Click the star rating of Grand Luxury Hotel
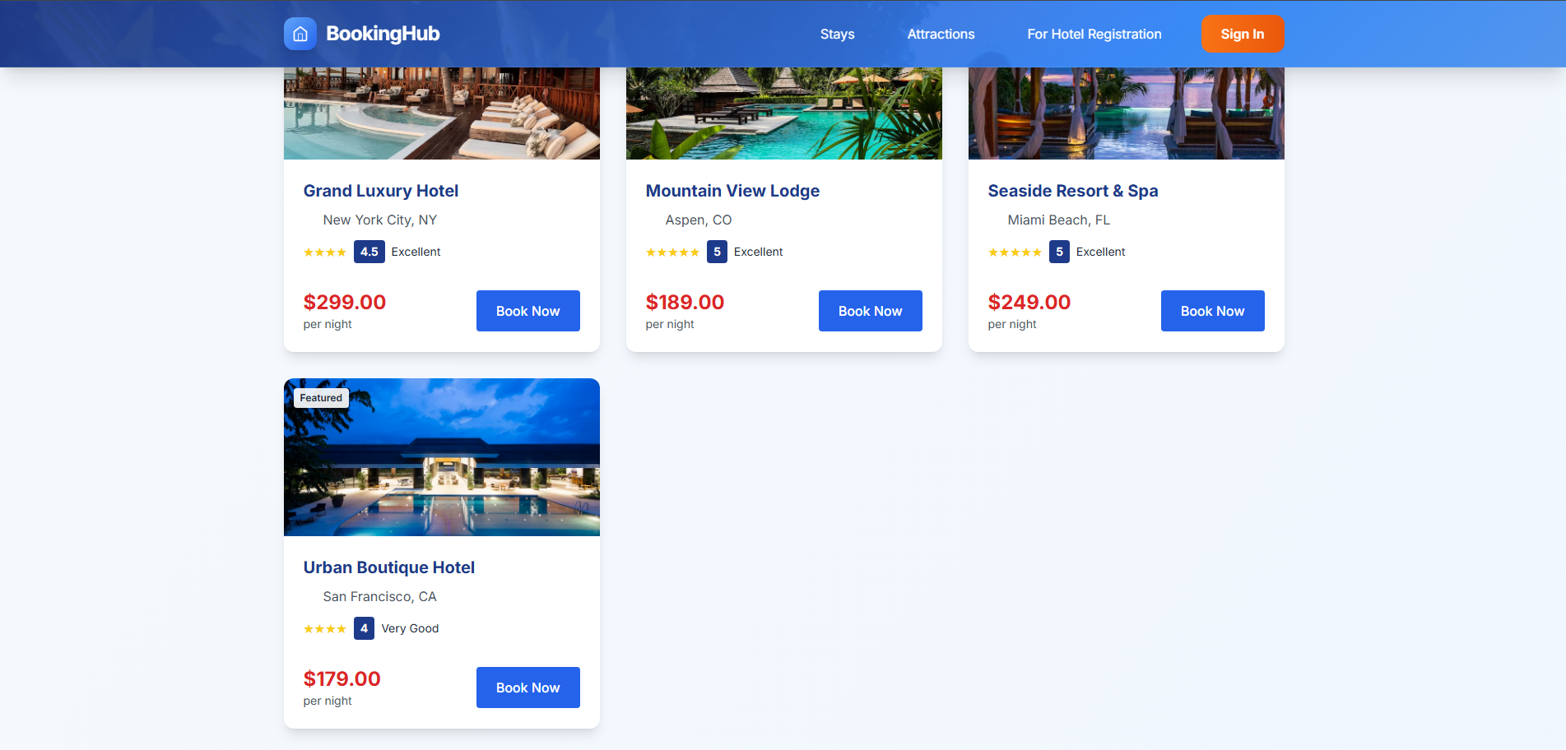This screenshot has width=1566, height=750. coord(325,252)
